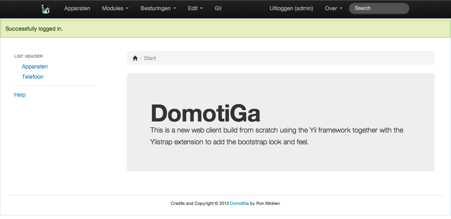Click the Ron Klinkien text in the footer
451x219 pixels.
[x=268, y=203]
